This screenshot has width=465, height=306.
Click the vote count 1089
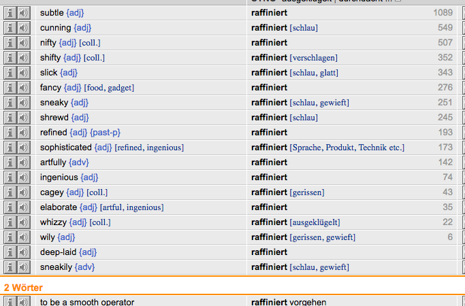[443, 13]
